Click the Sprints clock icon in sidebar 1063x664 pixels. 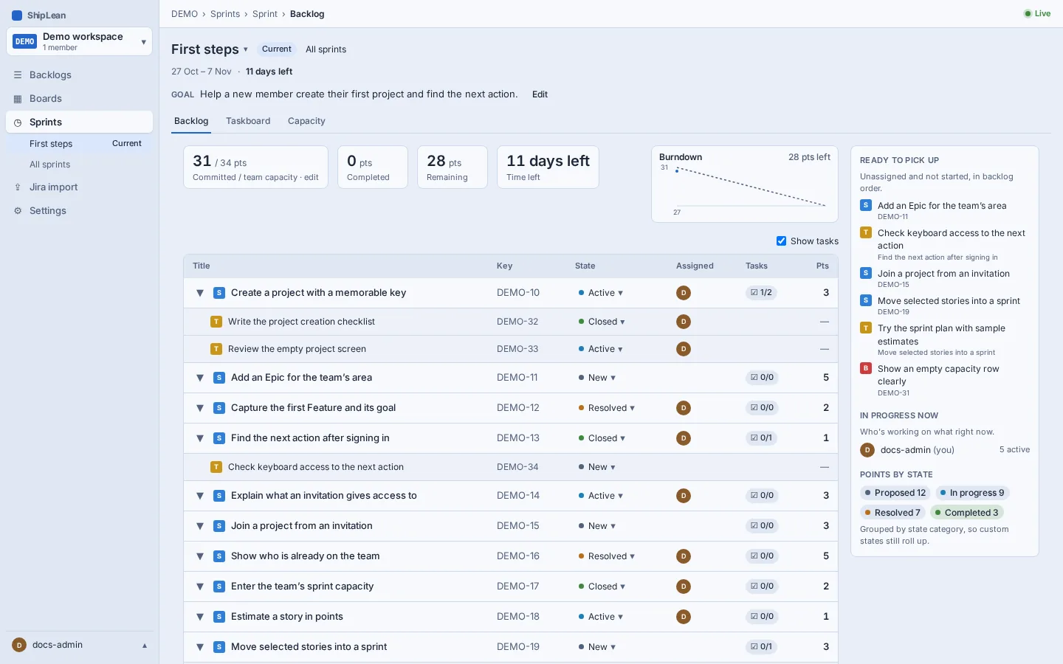coord(18,122)
